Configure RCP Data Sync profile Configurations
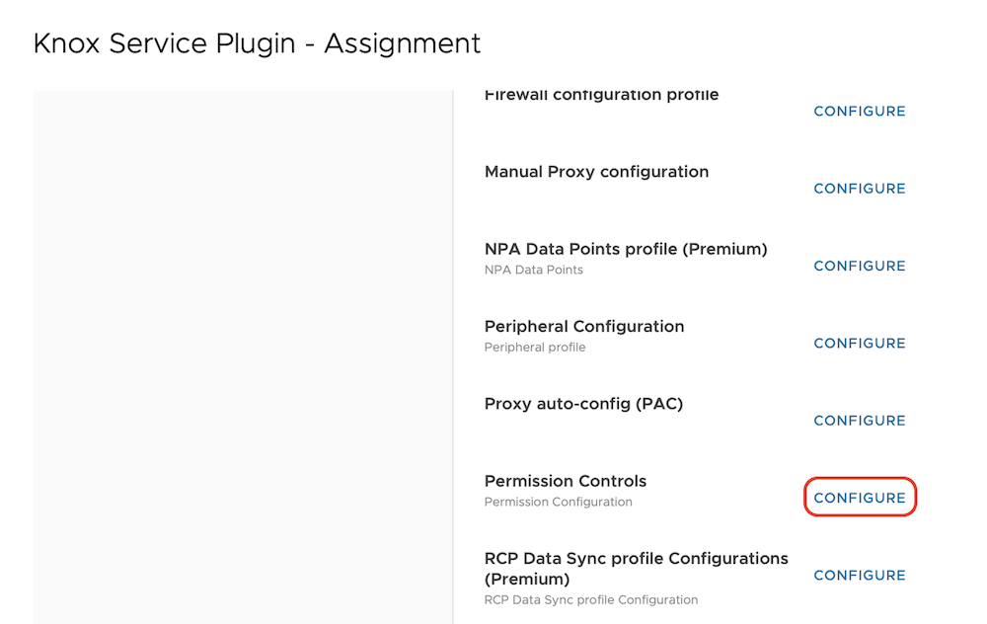The image size is (987, 624). (x=859, y=576)
